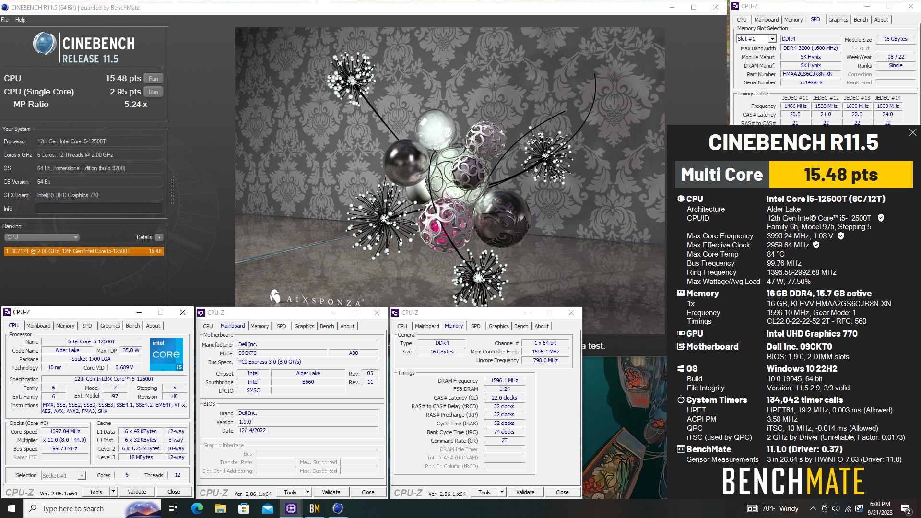
Task: Switch to CPU-Z via its taskbar icon
Action: 291,508
